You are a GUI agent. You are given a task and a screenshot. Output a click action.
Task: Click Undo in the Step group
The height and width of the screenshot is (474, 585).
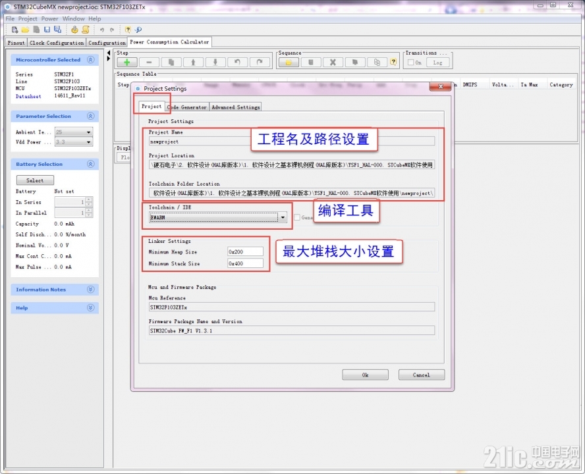pos(237,63)
